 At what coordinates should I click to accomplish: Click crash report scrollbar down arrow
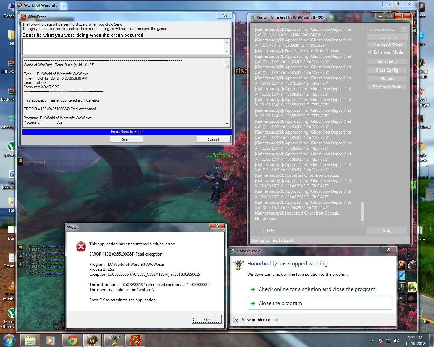coord(227,124)
